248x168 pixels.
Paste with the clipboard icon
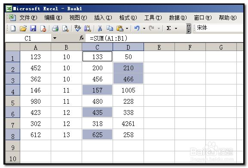pyautogui.click(x=120, y=28)
